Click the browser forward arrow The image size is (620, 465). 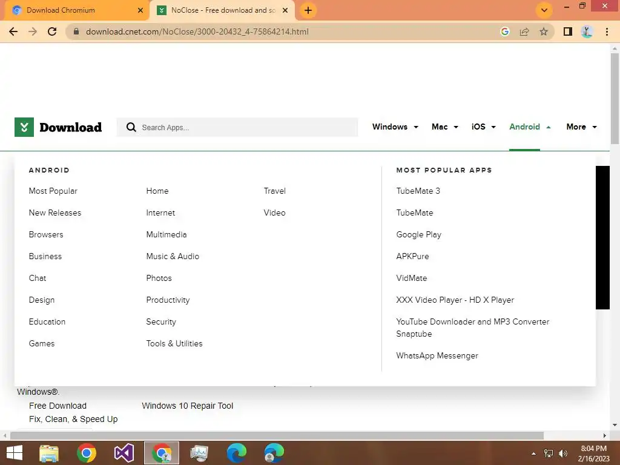[33, 31]
